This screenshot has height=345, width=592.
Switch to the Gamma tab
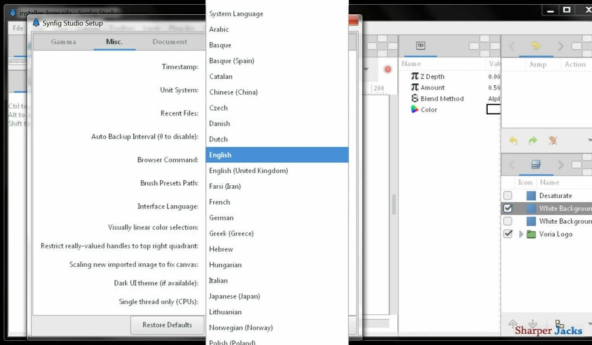tap(63, 42)
